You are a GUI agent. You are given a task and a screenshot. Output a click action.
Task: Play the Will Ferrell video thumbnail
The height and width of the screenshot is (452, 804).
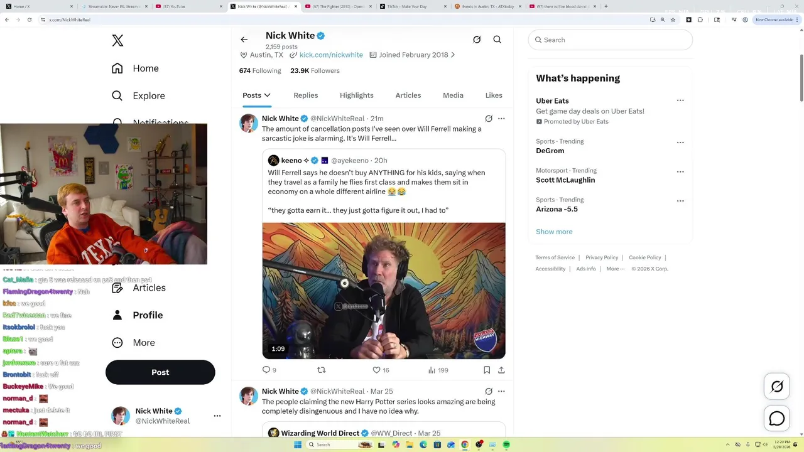[x=384, y=291]
